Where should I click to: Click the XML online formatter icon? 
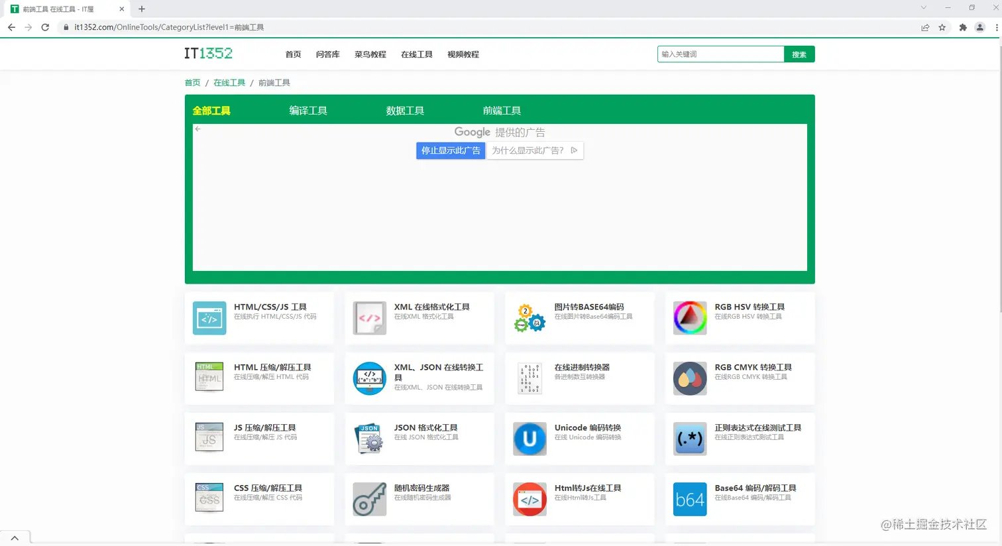[x=370, y=318]
